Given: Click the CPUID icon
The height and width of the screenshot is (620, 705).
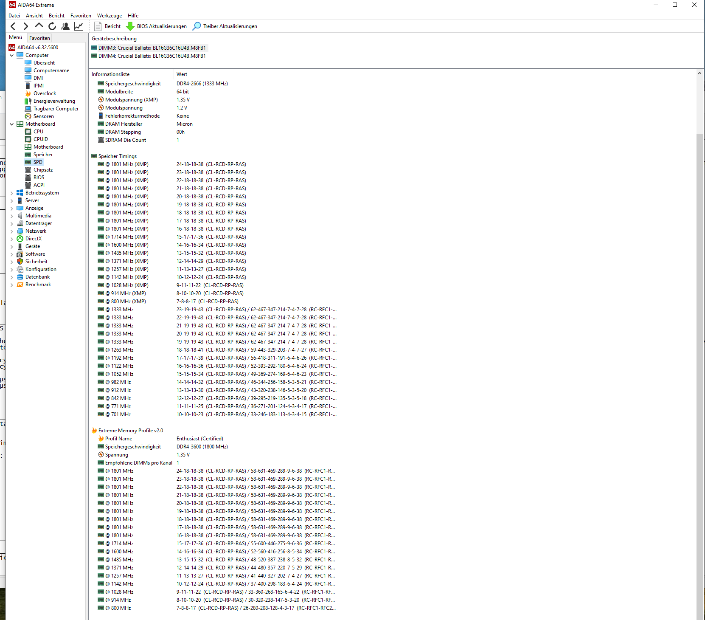Looking at the screenshot, I should tap(28, 139).
